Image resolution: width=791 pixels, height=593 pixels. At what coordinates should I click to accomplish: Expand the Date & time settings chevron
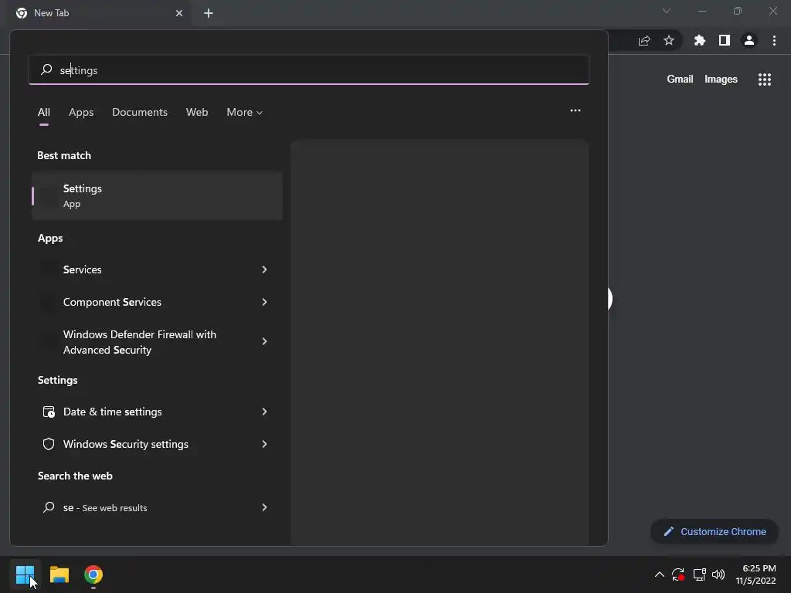(x=264, y=412)
